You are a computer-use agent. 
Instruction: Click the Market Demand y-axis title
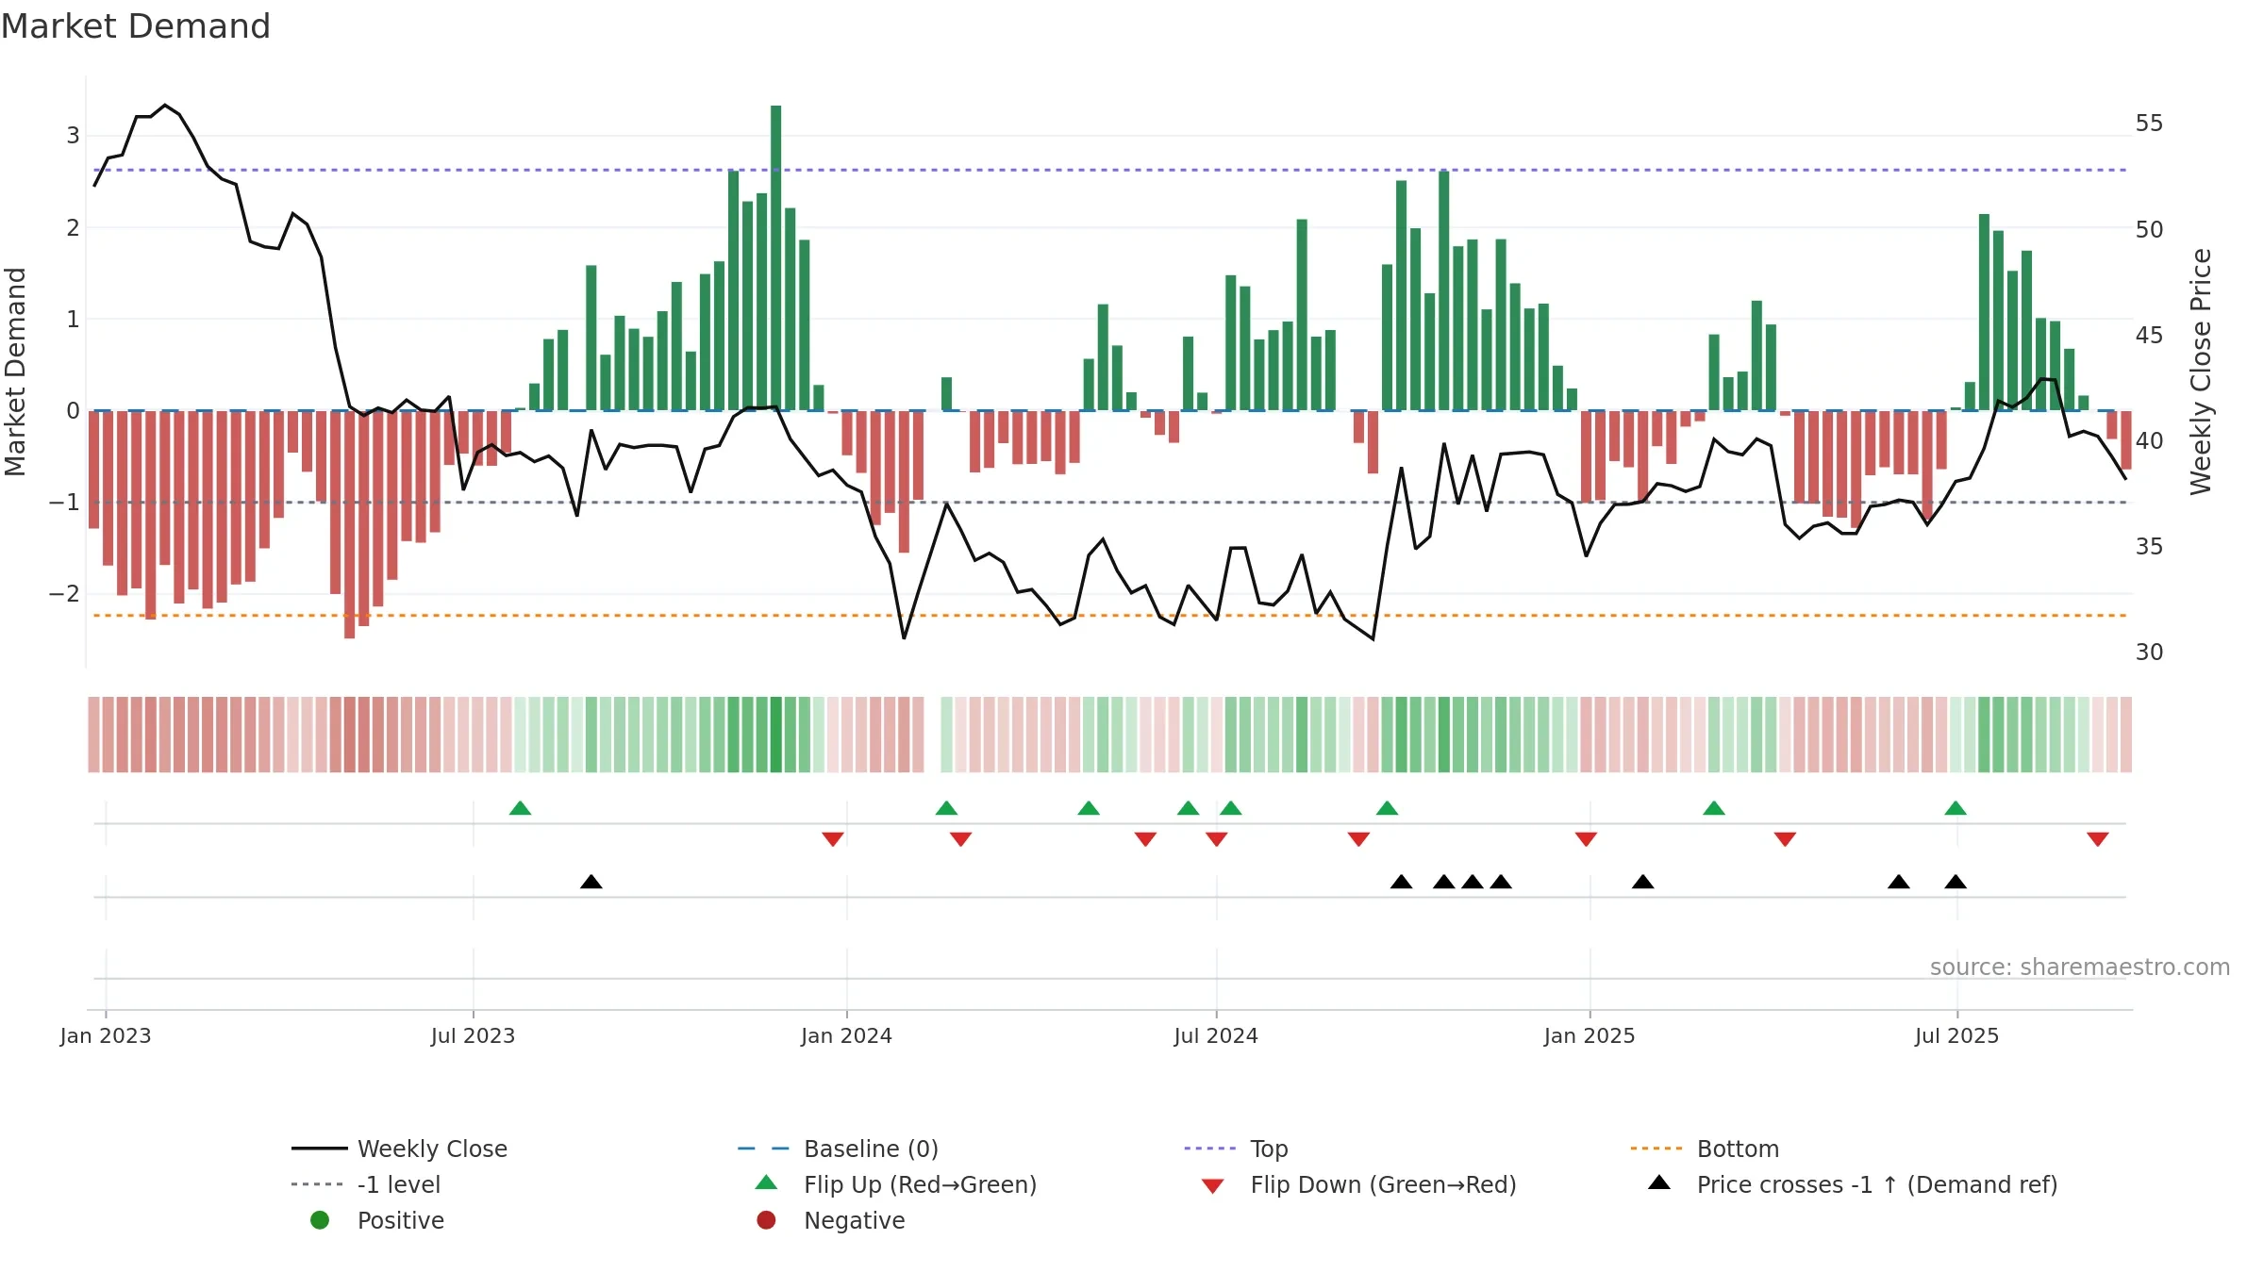pos(15,372)
